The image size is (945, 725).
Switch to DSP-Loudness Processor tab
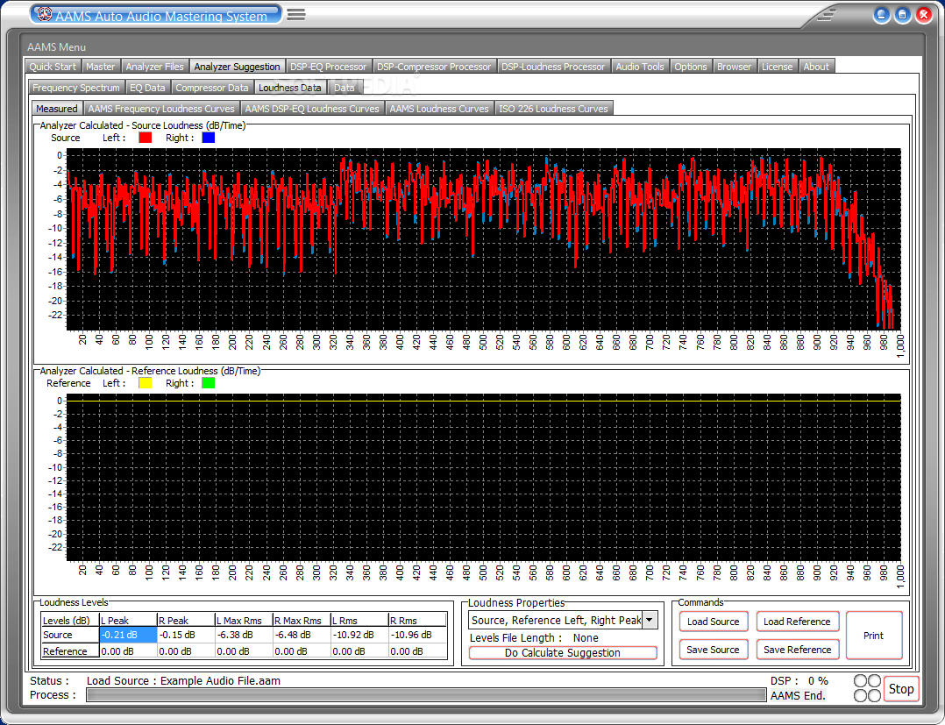click(552, 67)
